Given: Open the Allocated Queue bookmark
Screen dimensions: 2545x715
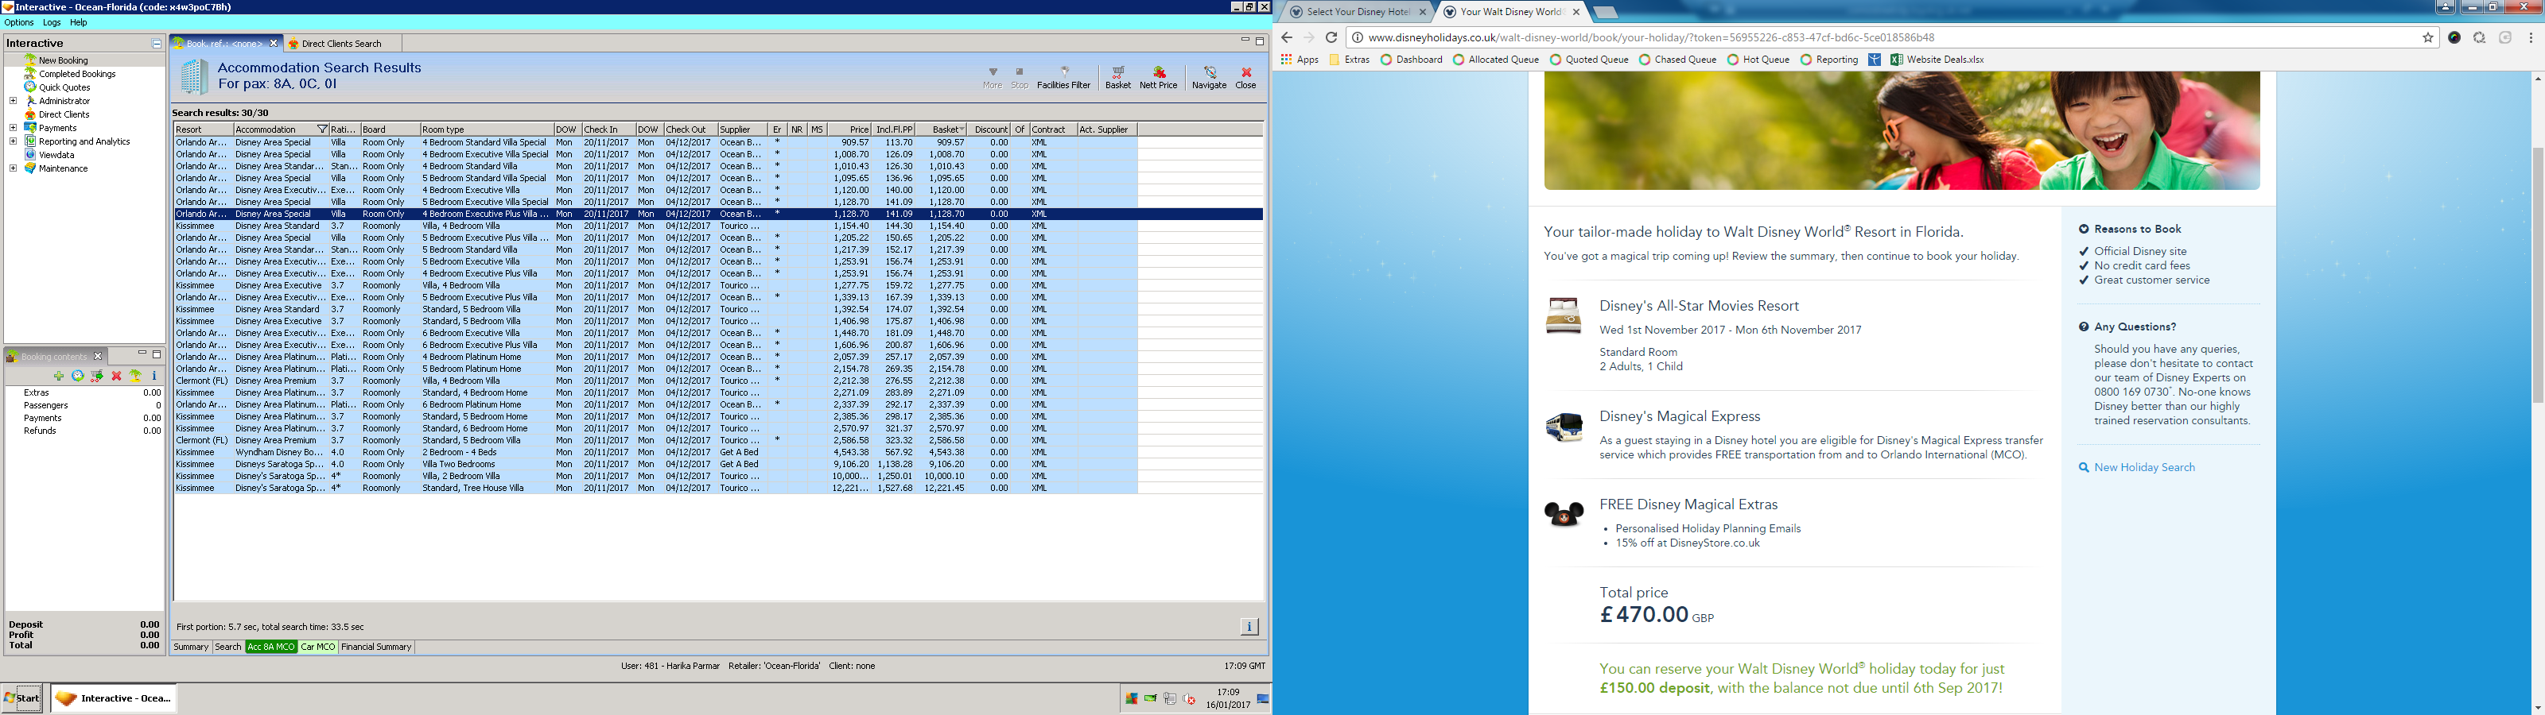Looking at the screenshot, I should coord(1496,60).
